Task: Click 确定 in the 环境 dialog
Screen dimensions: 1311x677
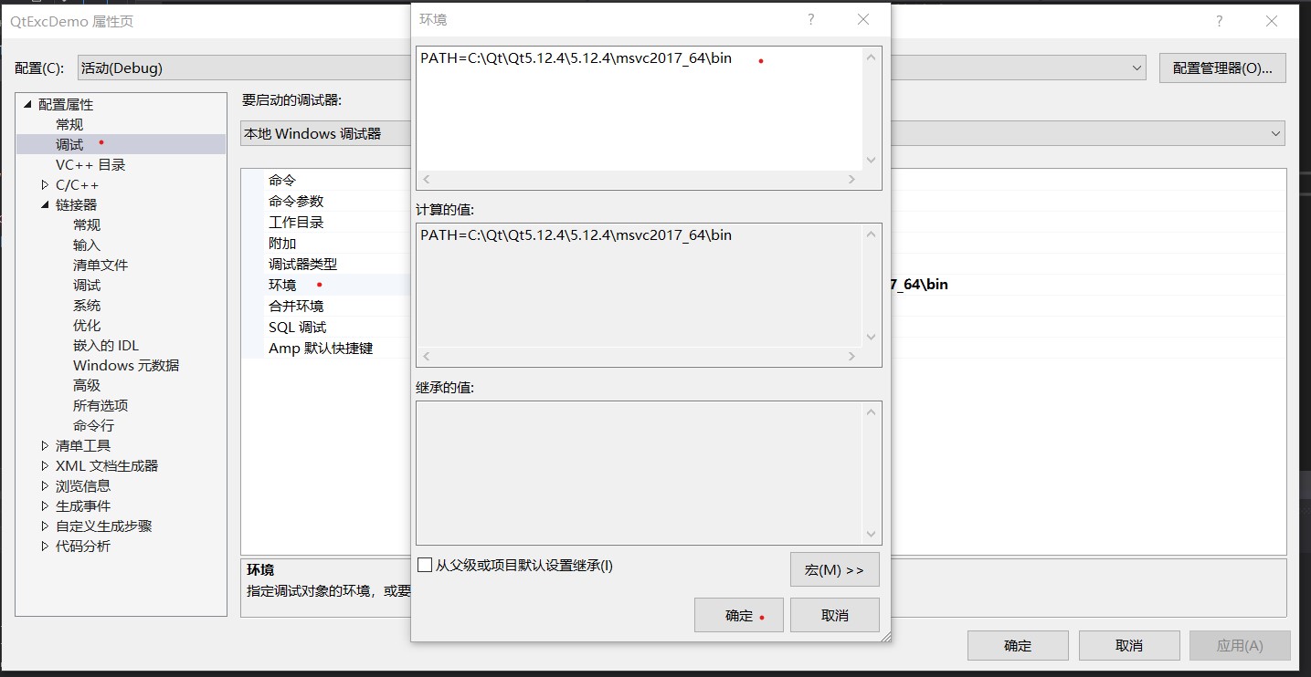Action: 738,614
